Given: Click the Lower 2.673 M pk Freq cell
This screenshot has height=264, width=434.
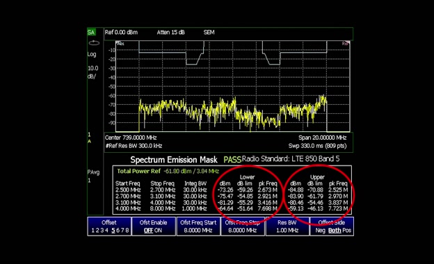Looking at the screenshot, I should tap(267, 190).
